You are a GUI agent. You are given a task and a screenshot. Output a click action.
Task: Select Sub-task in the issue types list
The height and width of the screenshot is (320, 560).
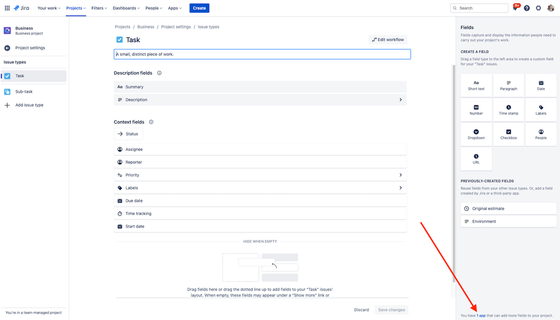(x=24, y=91)
